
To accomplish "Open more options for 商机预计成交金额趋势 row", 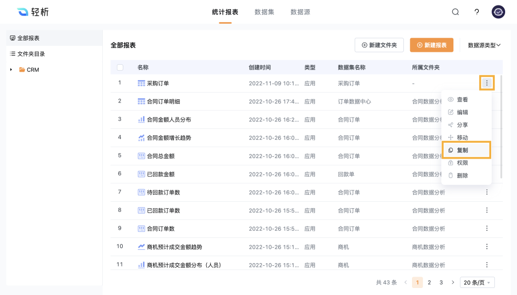I will [487, 246].
